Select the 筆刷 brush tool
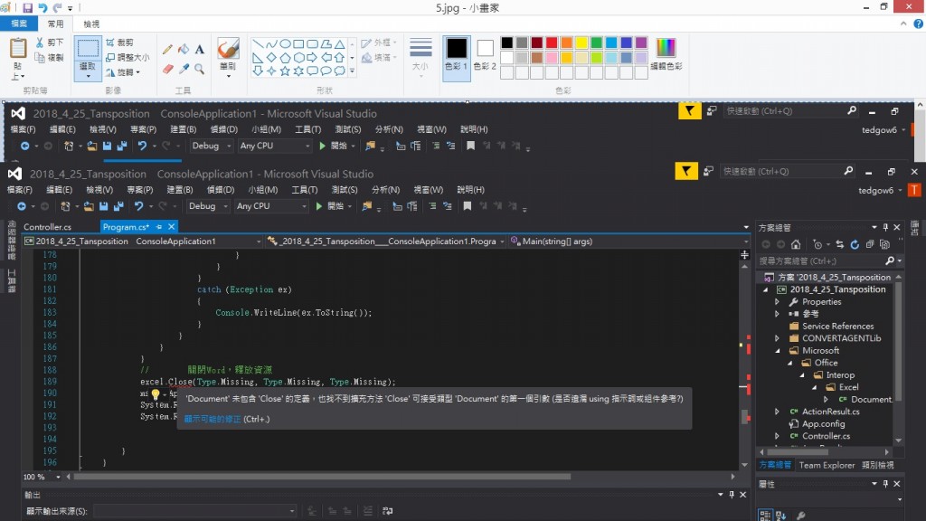This screenshot has height=521, width=926. click(228, 49)
